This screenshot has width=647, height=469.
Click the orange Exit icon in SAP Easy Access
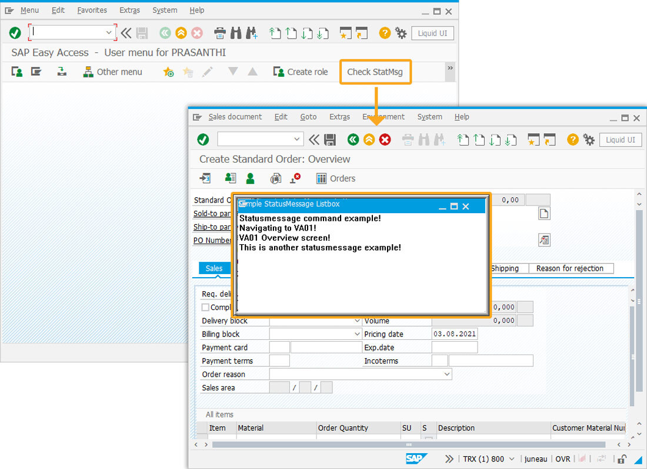pos(181,33)
